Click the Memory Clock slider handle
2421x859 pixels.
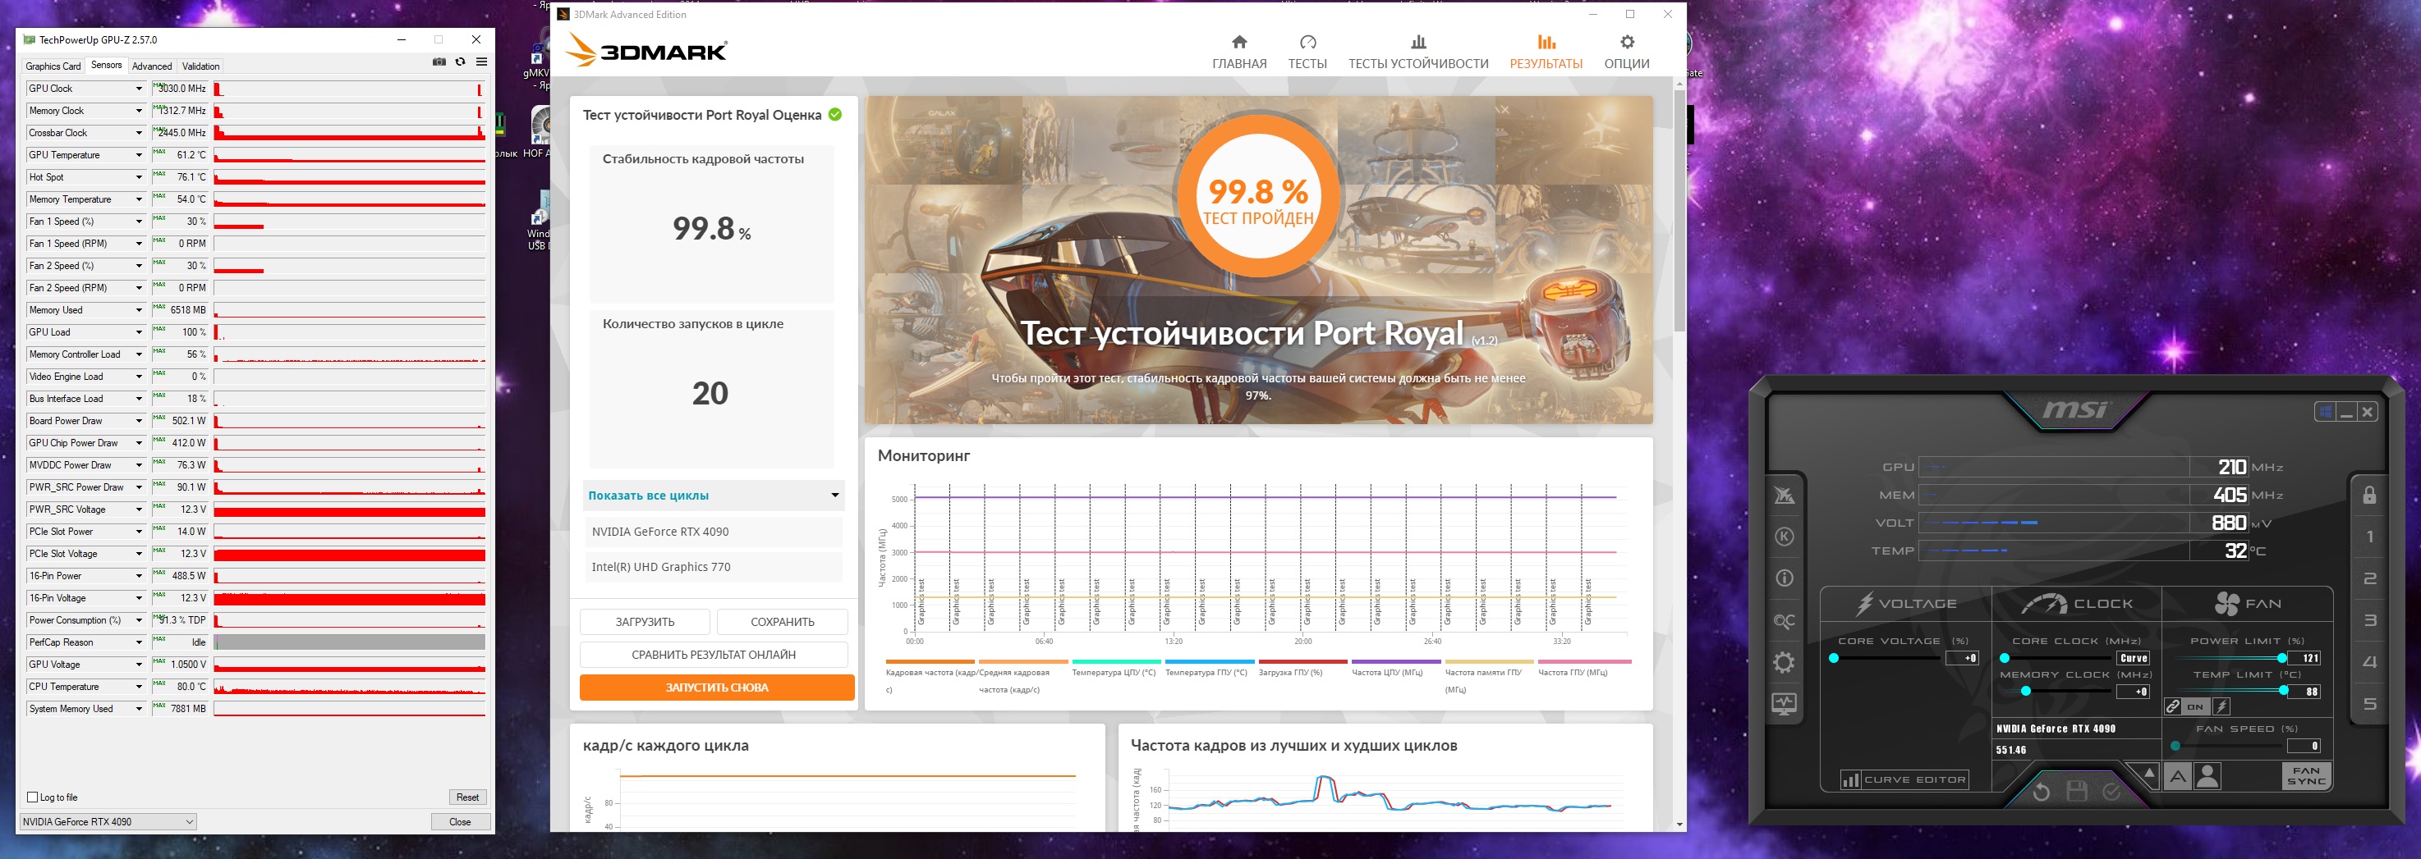click(x=2025, y=691)
